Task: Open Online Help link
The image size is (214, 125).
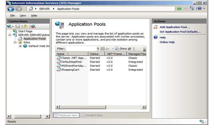Action: pos(167,42)
